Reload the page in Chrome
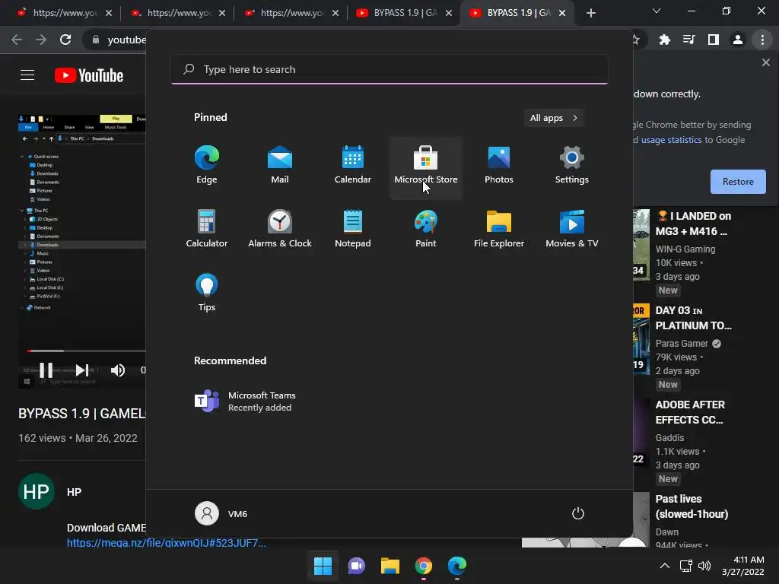 [x=65, y=40]
